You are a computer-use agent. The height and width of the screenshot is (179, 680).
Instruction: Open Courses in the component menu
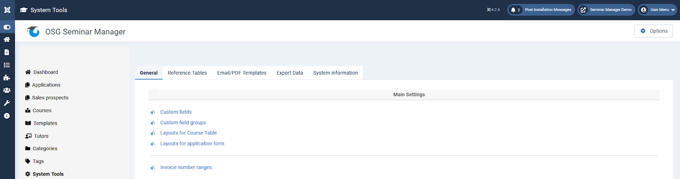[x=42, y=110]
